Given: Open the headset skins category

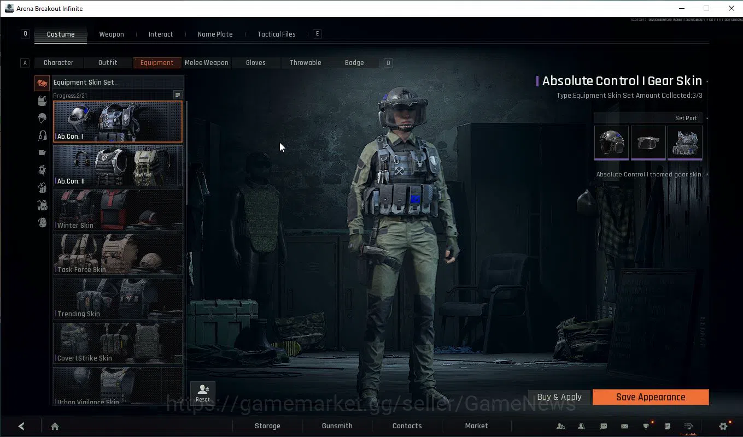Looking at the screenshot, I should point(42,135).
